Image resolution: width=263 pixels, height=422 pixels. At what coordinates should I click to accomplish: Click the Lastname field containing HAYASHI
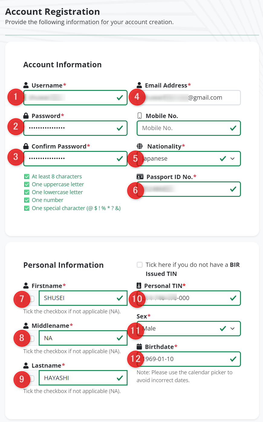83,378
